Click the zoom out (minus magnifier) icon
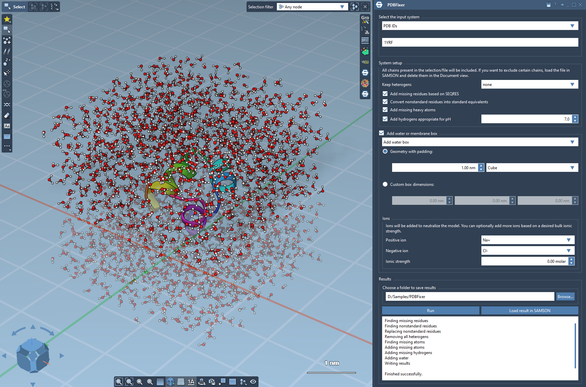The image size is (586, 387). [x=150, y=382]
